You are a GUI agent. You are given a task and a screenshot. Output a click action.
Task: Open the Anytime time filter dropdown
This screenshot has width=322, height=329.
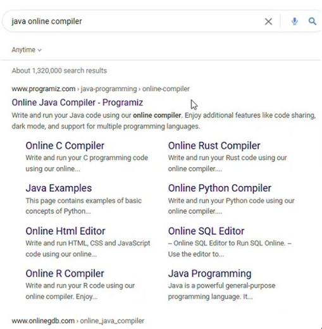pyautogui.click(x=27, y=50)
